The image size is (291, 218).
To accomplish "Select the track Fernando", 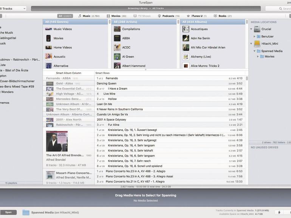I will tap(169, 78).
